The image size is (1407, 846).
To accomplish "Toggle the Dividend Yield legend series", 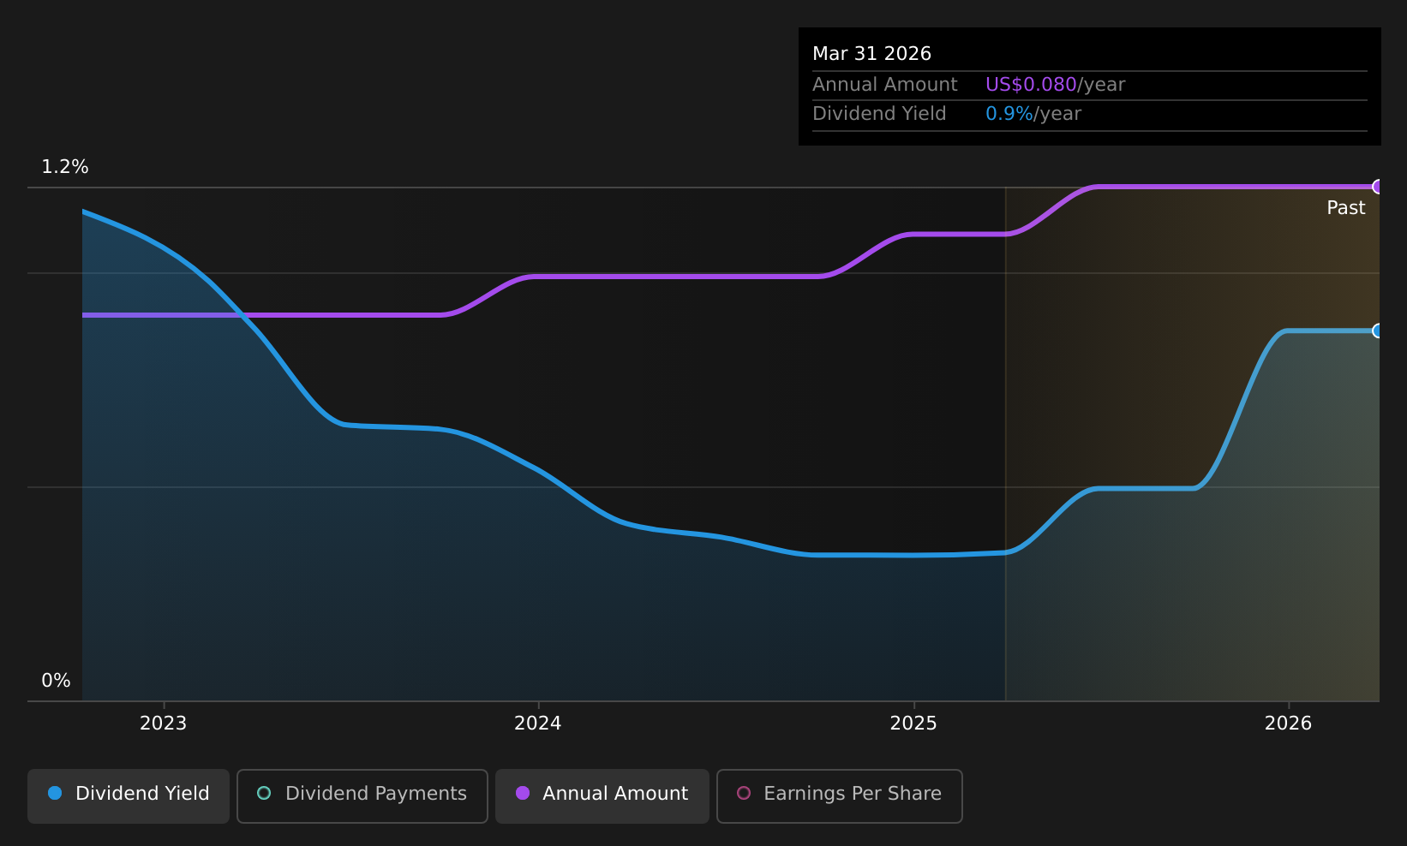I will point(129,795).
